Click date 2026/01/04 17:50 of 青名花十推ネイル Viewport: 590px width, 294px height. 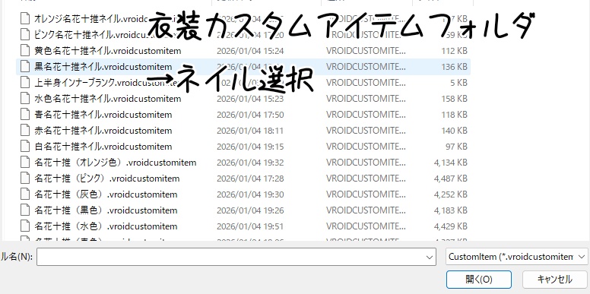pyautogui.click(x=250, y=115)
